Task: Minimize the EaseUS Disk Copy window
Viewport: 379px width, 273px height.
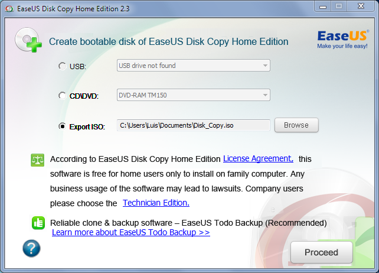Action: point(323,6)
